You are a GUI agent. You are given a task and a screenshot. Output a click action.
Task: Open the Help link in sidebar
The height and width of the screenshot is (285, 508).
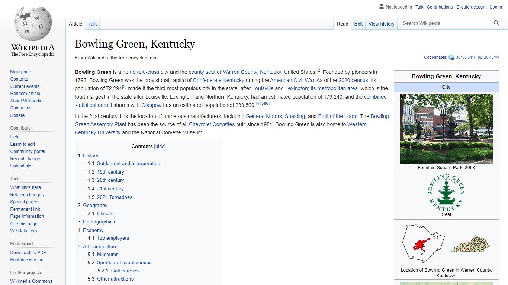click(x=15, y=137)
